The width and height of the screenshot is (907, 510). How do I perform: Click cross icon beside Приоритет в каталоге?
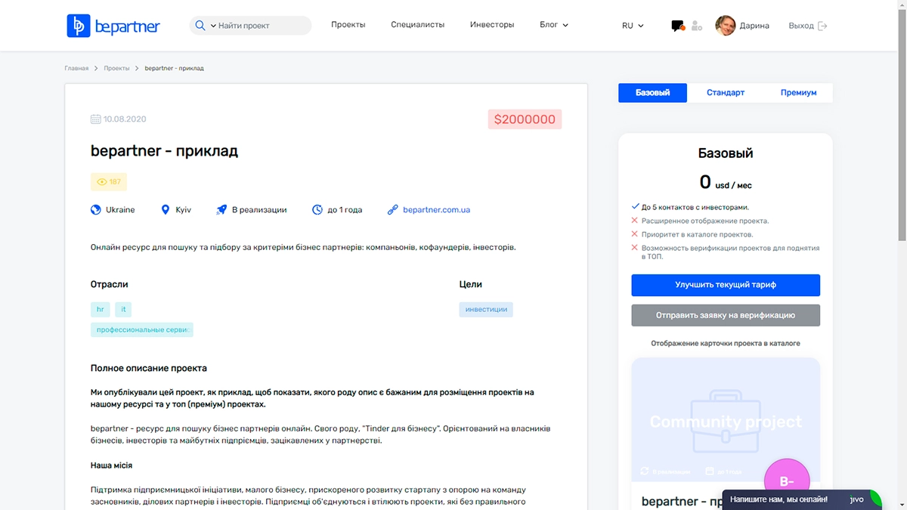pyautogui.click(x=635, y=234)
